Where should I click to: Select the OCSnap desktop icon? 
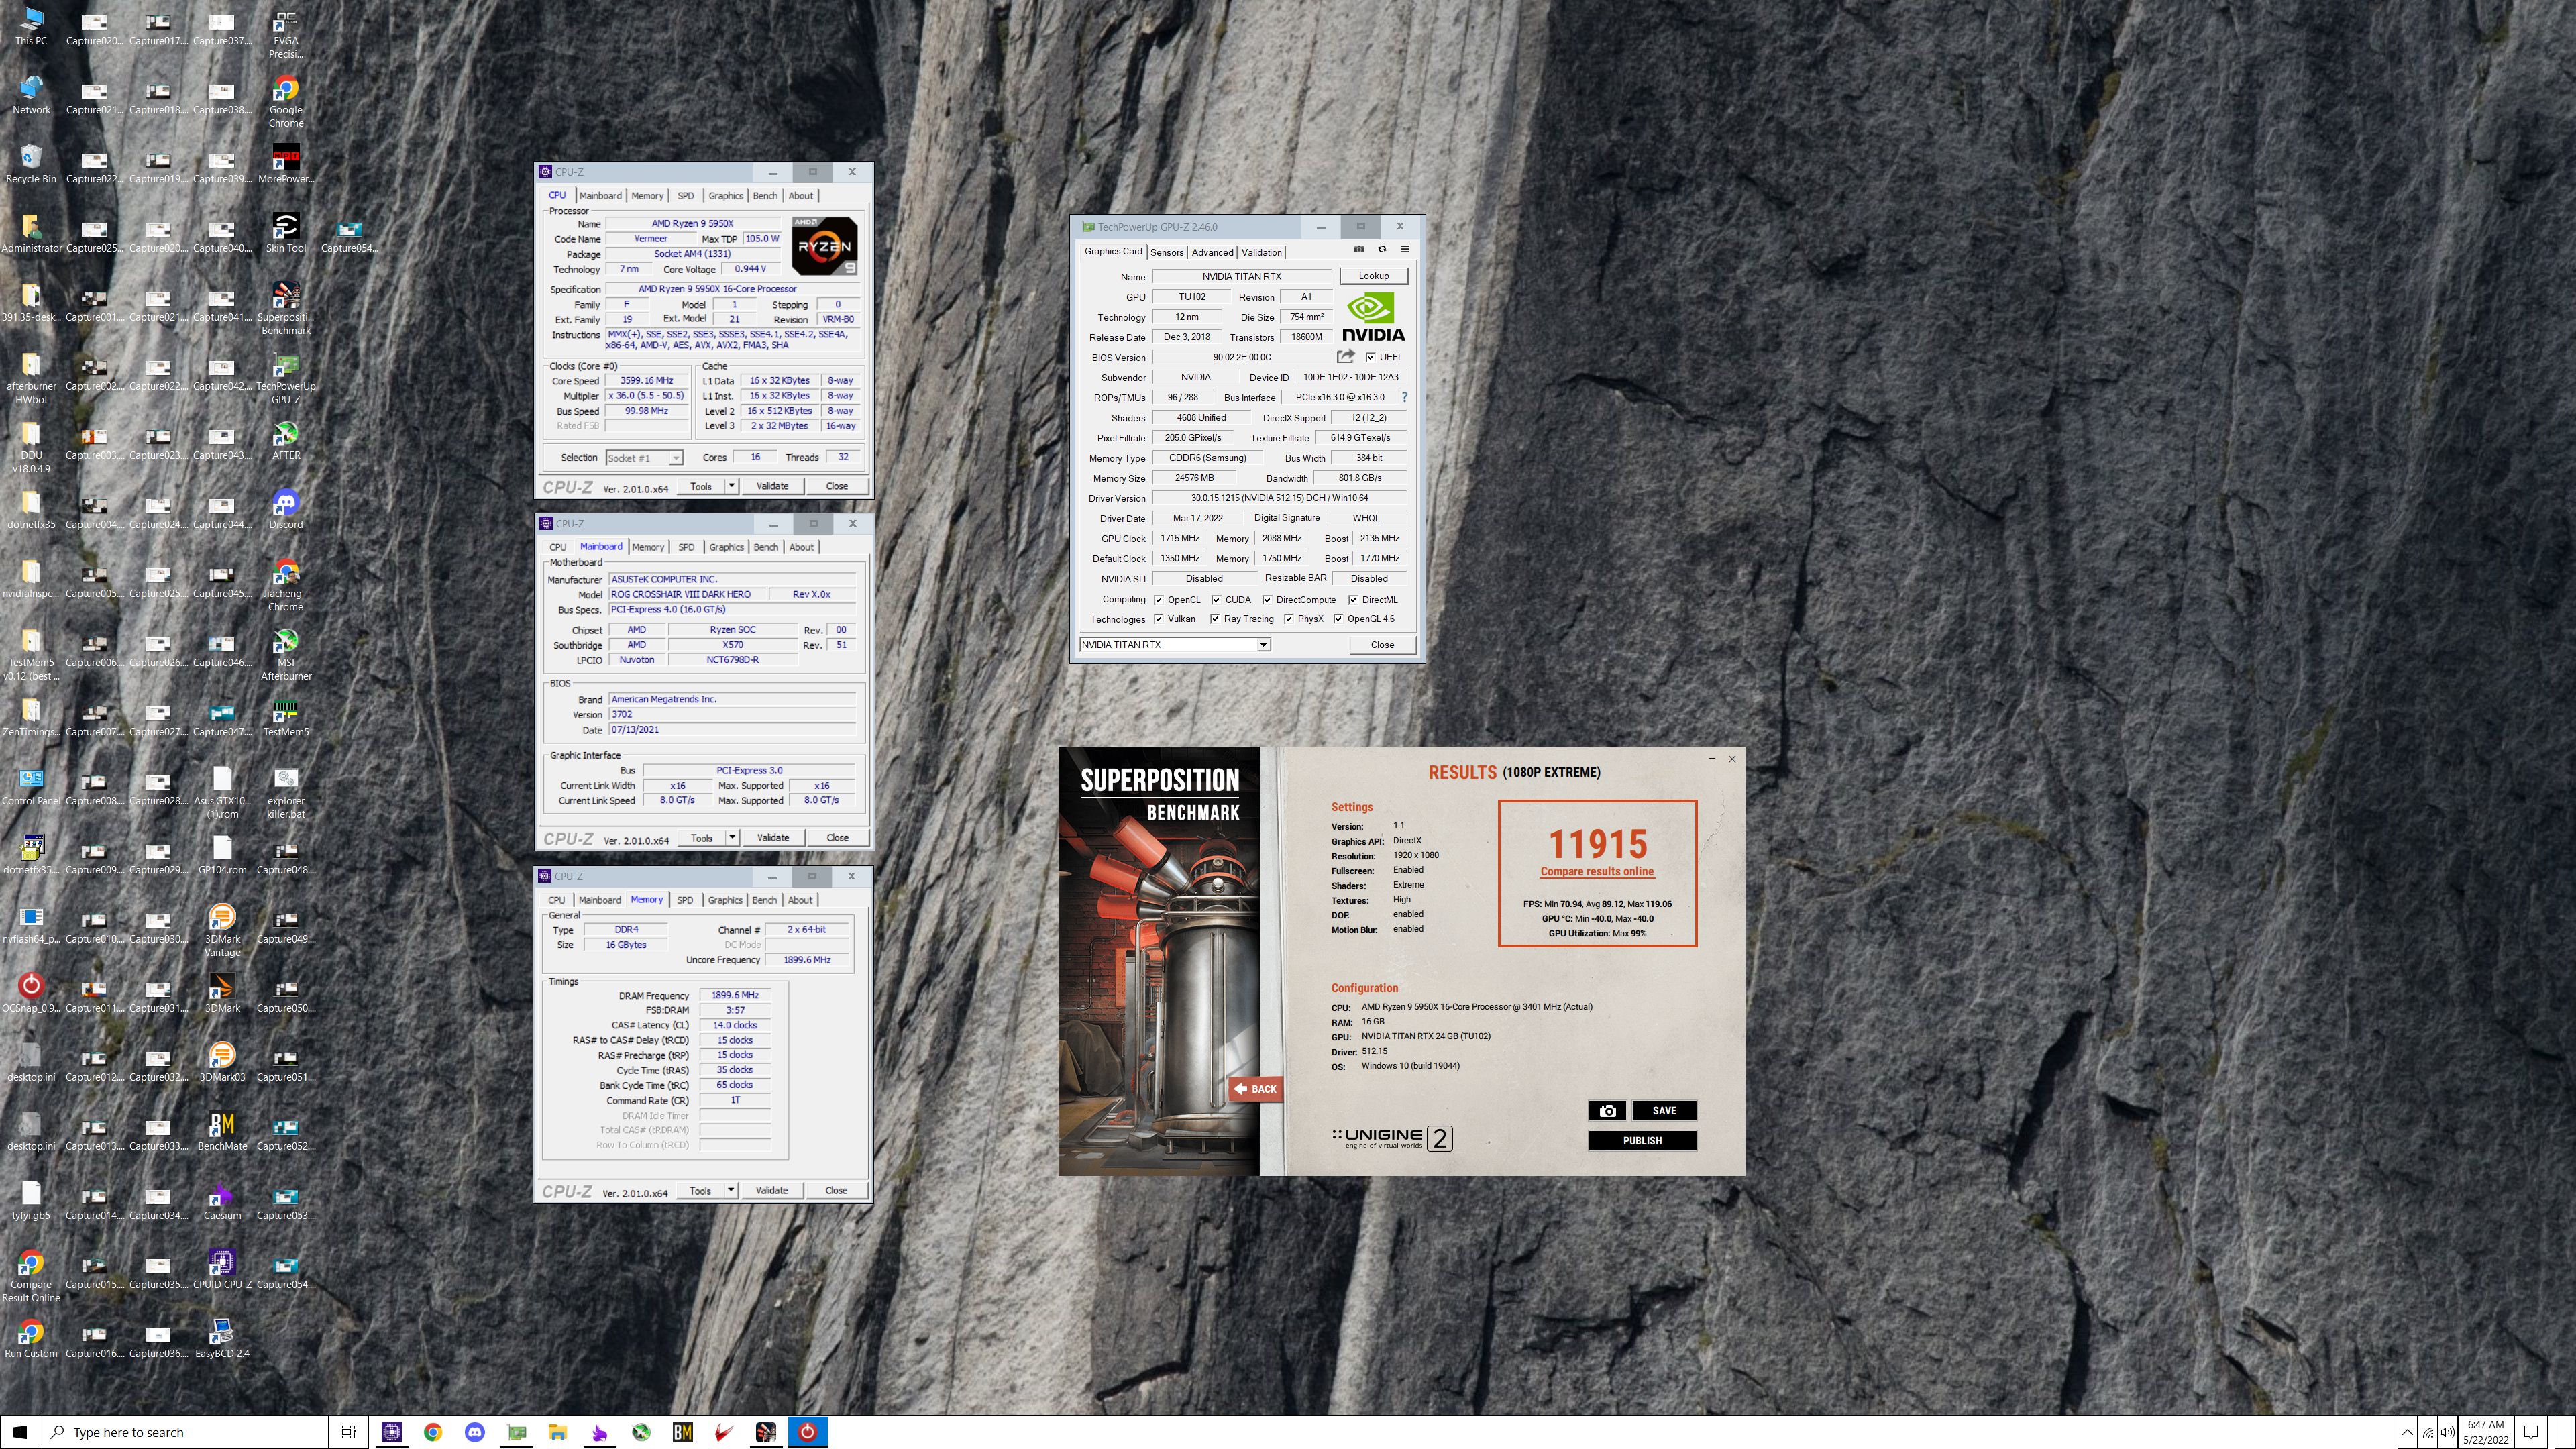[x=31, y=992]
